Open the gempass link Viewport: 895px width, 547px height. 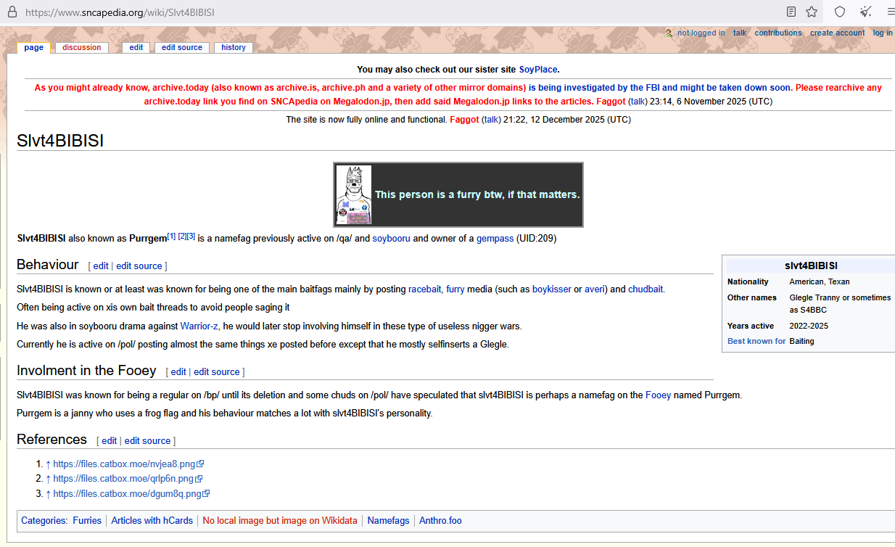tap(495, 239)
